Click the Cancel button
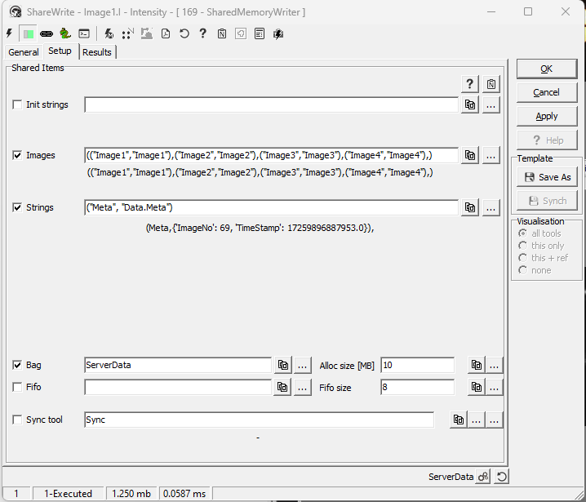 tap(547, 92)
